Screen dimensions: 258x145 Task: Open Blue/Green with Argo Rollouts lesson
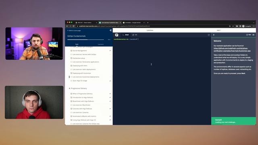(83, 101)
